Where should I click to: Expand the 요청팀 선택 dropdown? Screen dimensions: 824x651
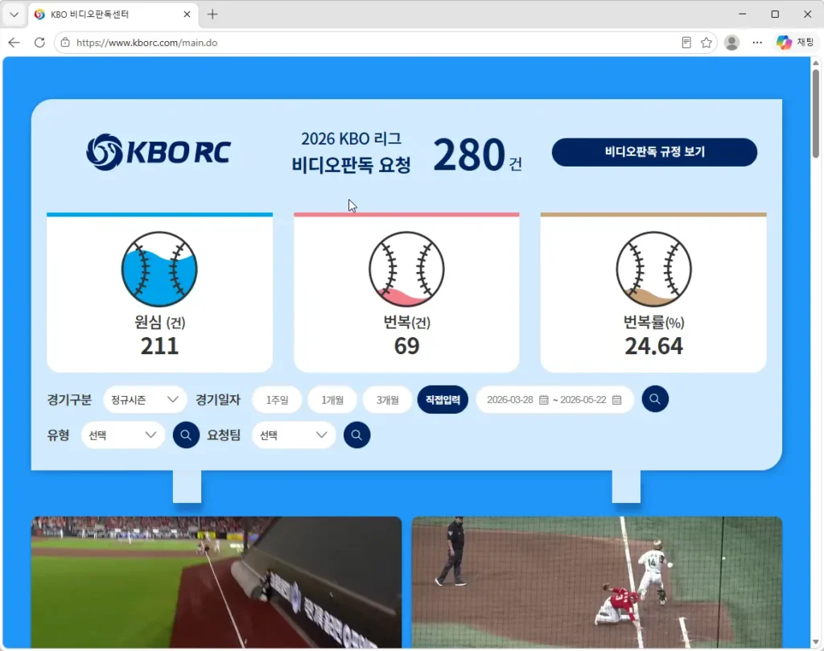[x=294, y=435]
